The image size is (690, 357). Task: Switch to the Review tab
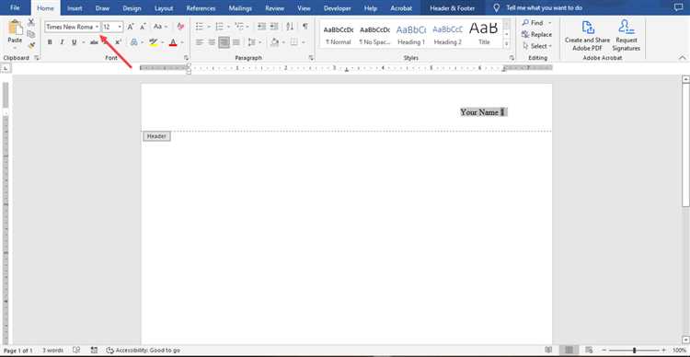[274, 8]
